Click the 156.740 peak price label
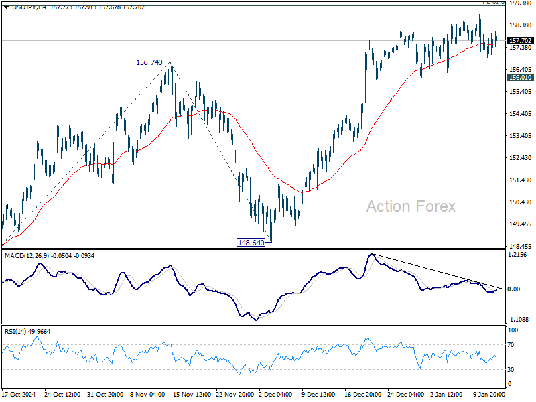Image resolution: width=536 pixels, height=402 pixels. tap(149, 62)
